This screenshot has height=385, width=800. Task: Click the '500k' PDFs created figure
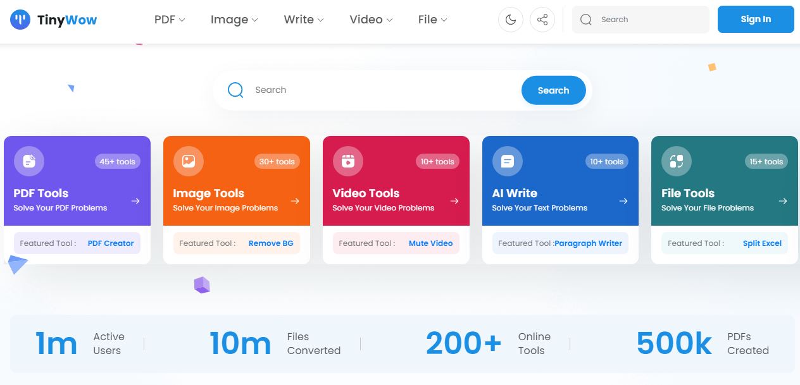click(674, 343)
